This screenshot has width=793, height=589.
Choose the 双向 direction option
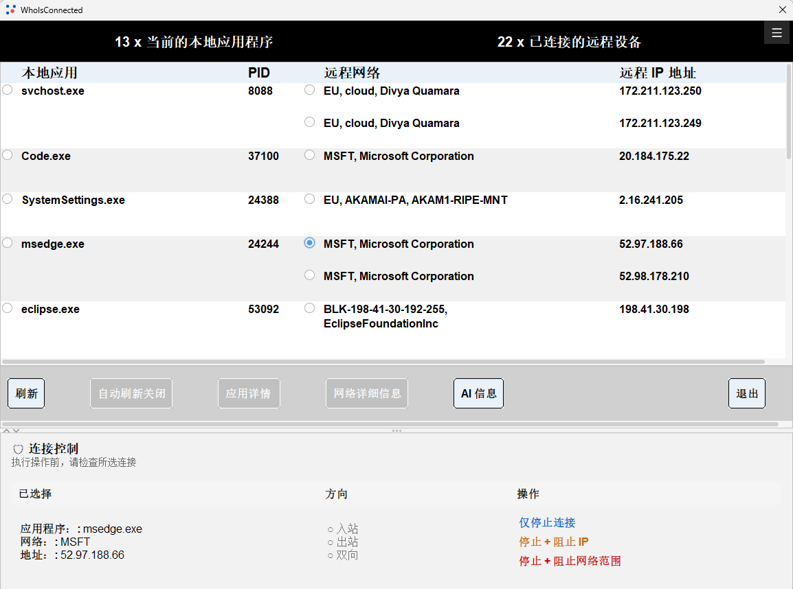(342, 555)
